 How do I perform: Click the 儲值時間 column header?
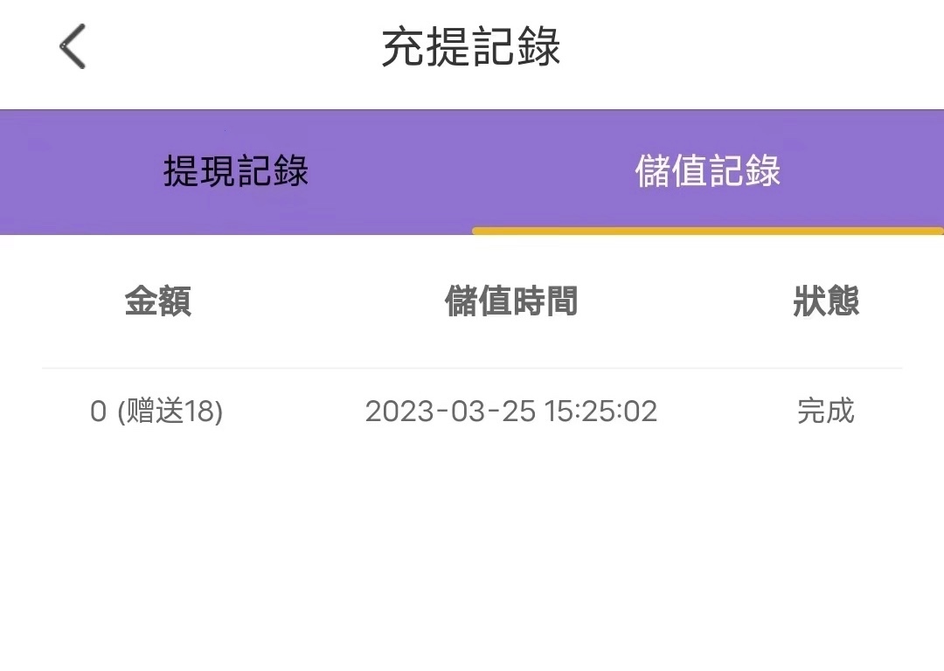click(x=511, y=301)
